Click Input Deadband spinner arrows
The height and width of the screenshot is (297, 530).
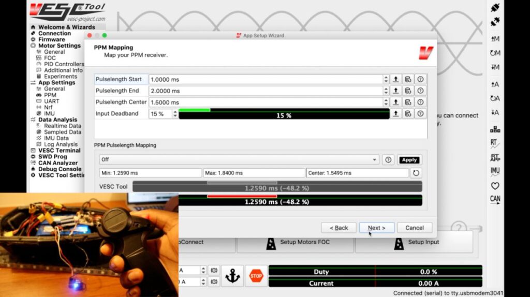tap(175, 114)
